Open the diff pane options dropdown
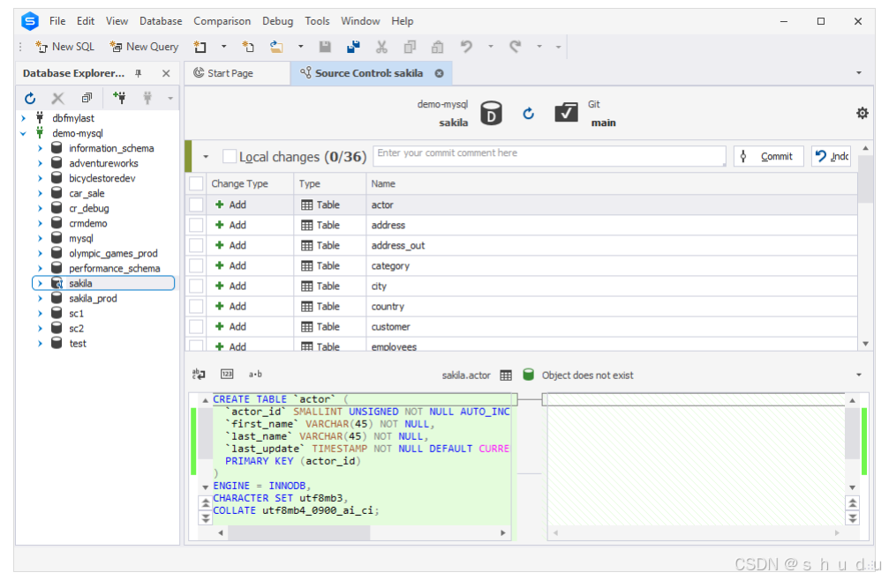This screenshot has width=889, height=580. (x=858, y=375)
